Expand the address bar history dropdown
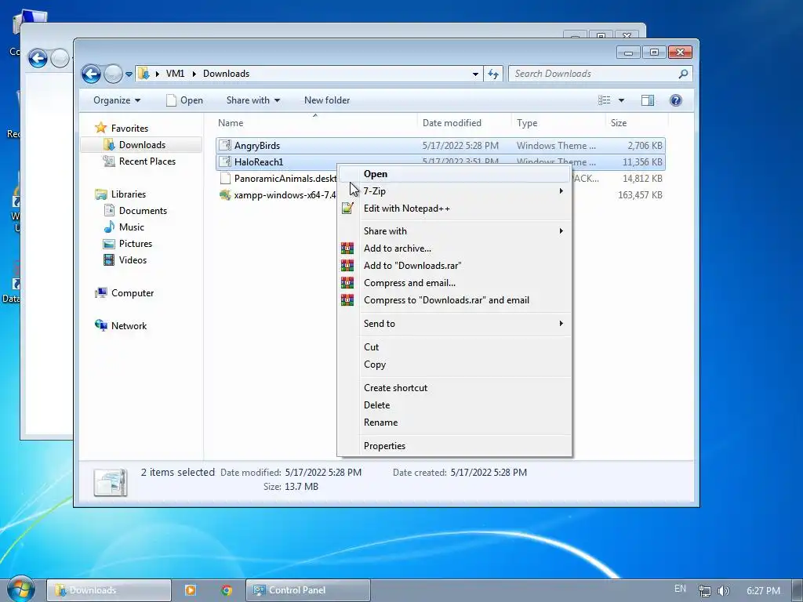 (475, 74)
